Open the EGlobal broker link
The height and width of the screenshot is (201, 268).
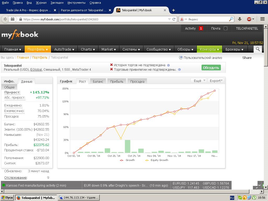(36, 70)
